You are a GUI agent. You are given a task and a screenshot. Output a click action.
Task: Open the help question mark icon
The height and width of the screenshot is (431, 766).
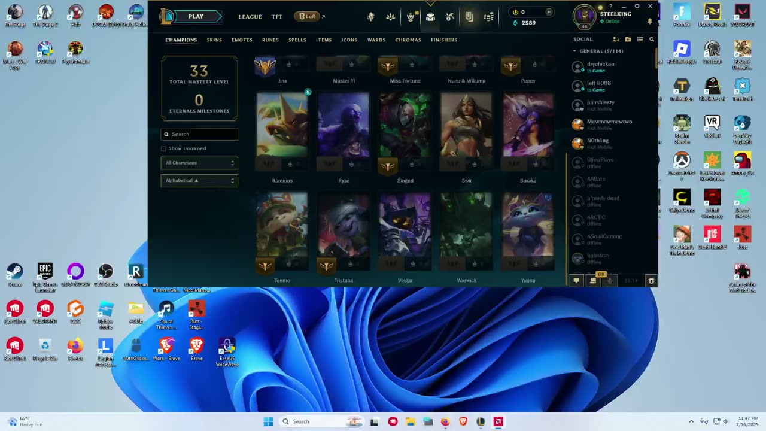610,7
